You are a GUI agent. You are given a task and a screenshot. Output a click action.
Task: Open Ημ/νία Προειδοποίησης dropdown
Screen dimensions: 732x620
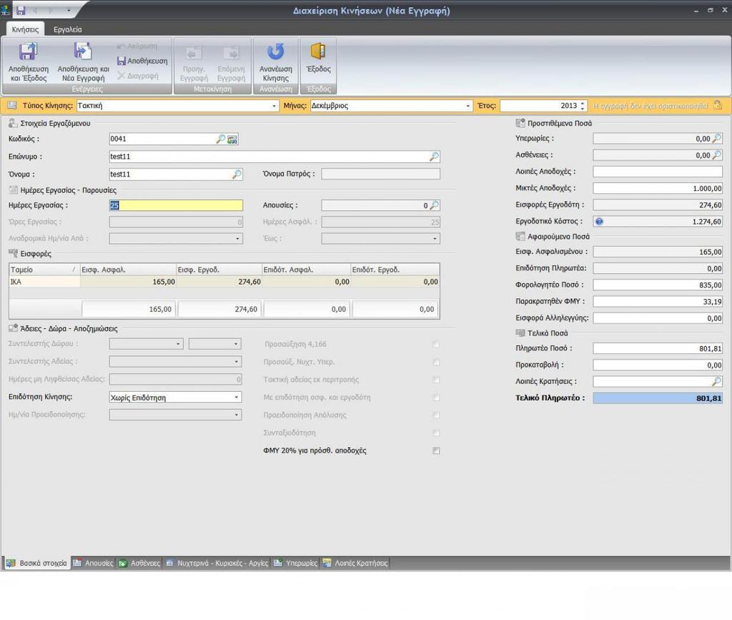coord(236,415)
